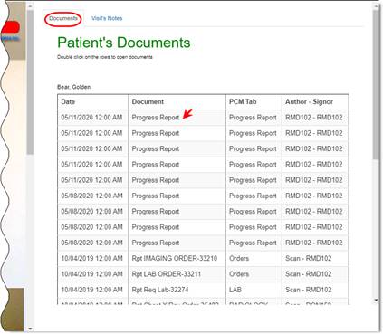
Task: Click the patient name Bear, Golden
Action: pyautogui.click(x=73, y=87)
